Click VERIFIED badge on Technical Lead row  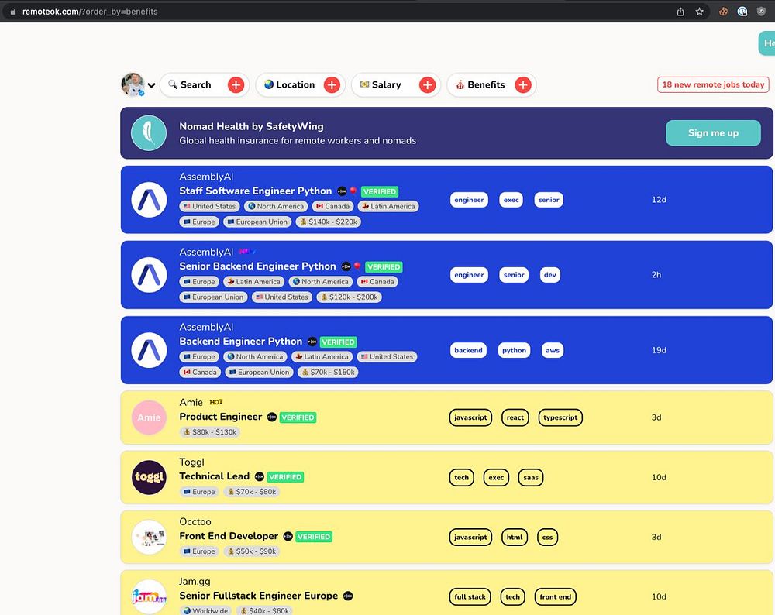[x=285, y=477]
